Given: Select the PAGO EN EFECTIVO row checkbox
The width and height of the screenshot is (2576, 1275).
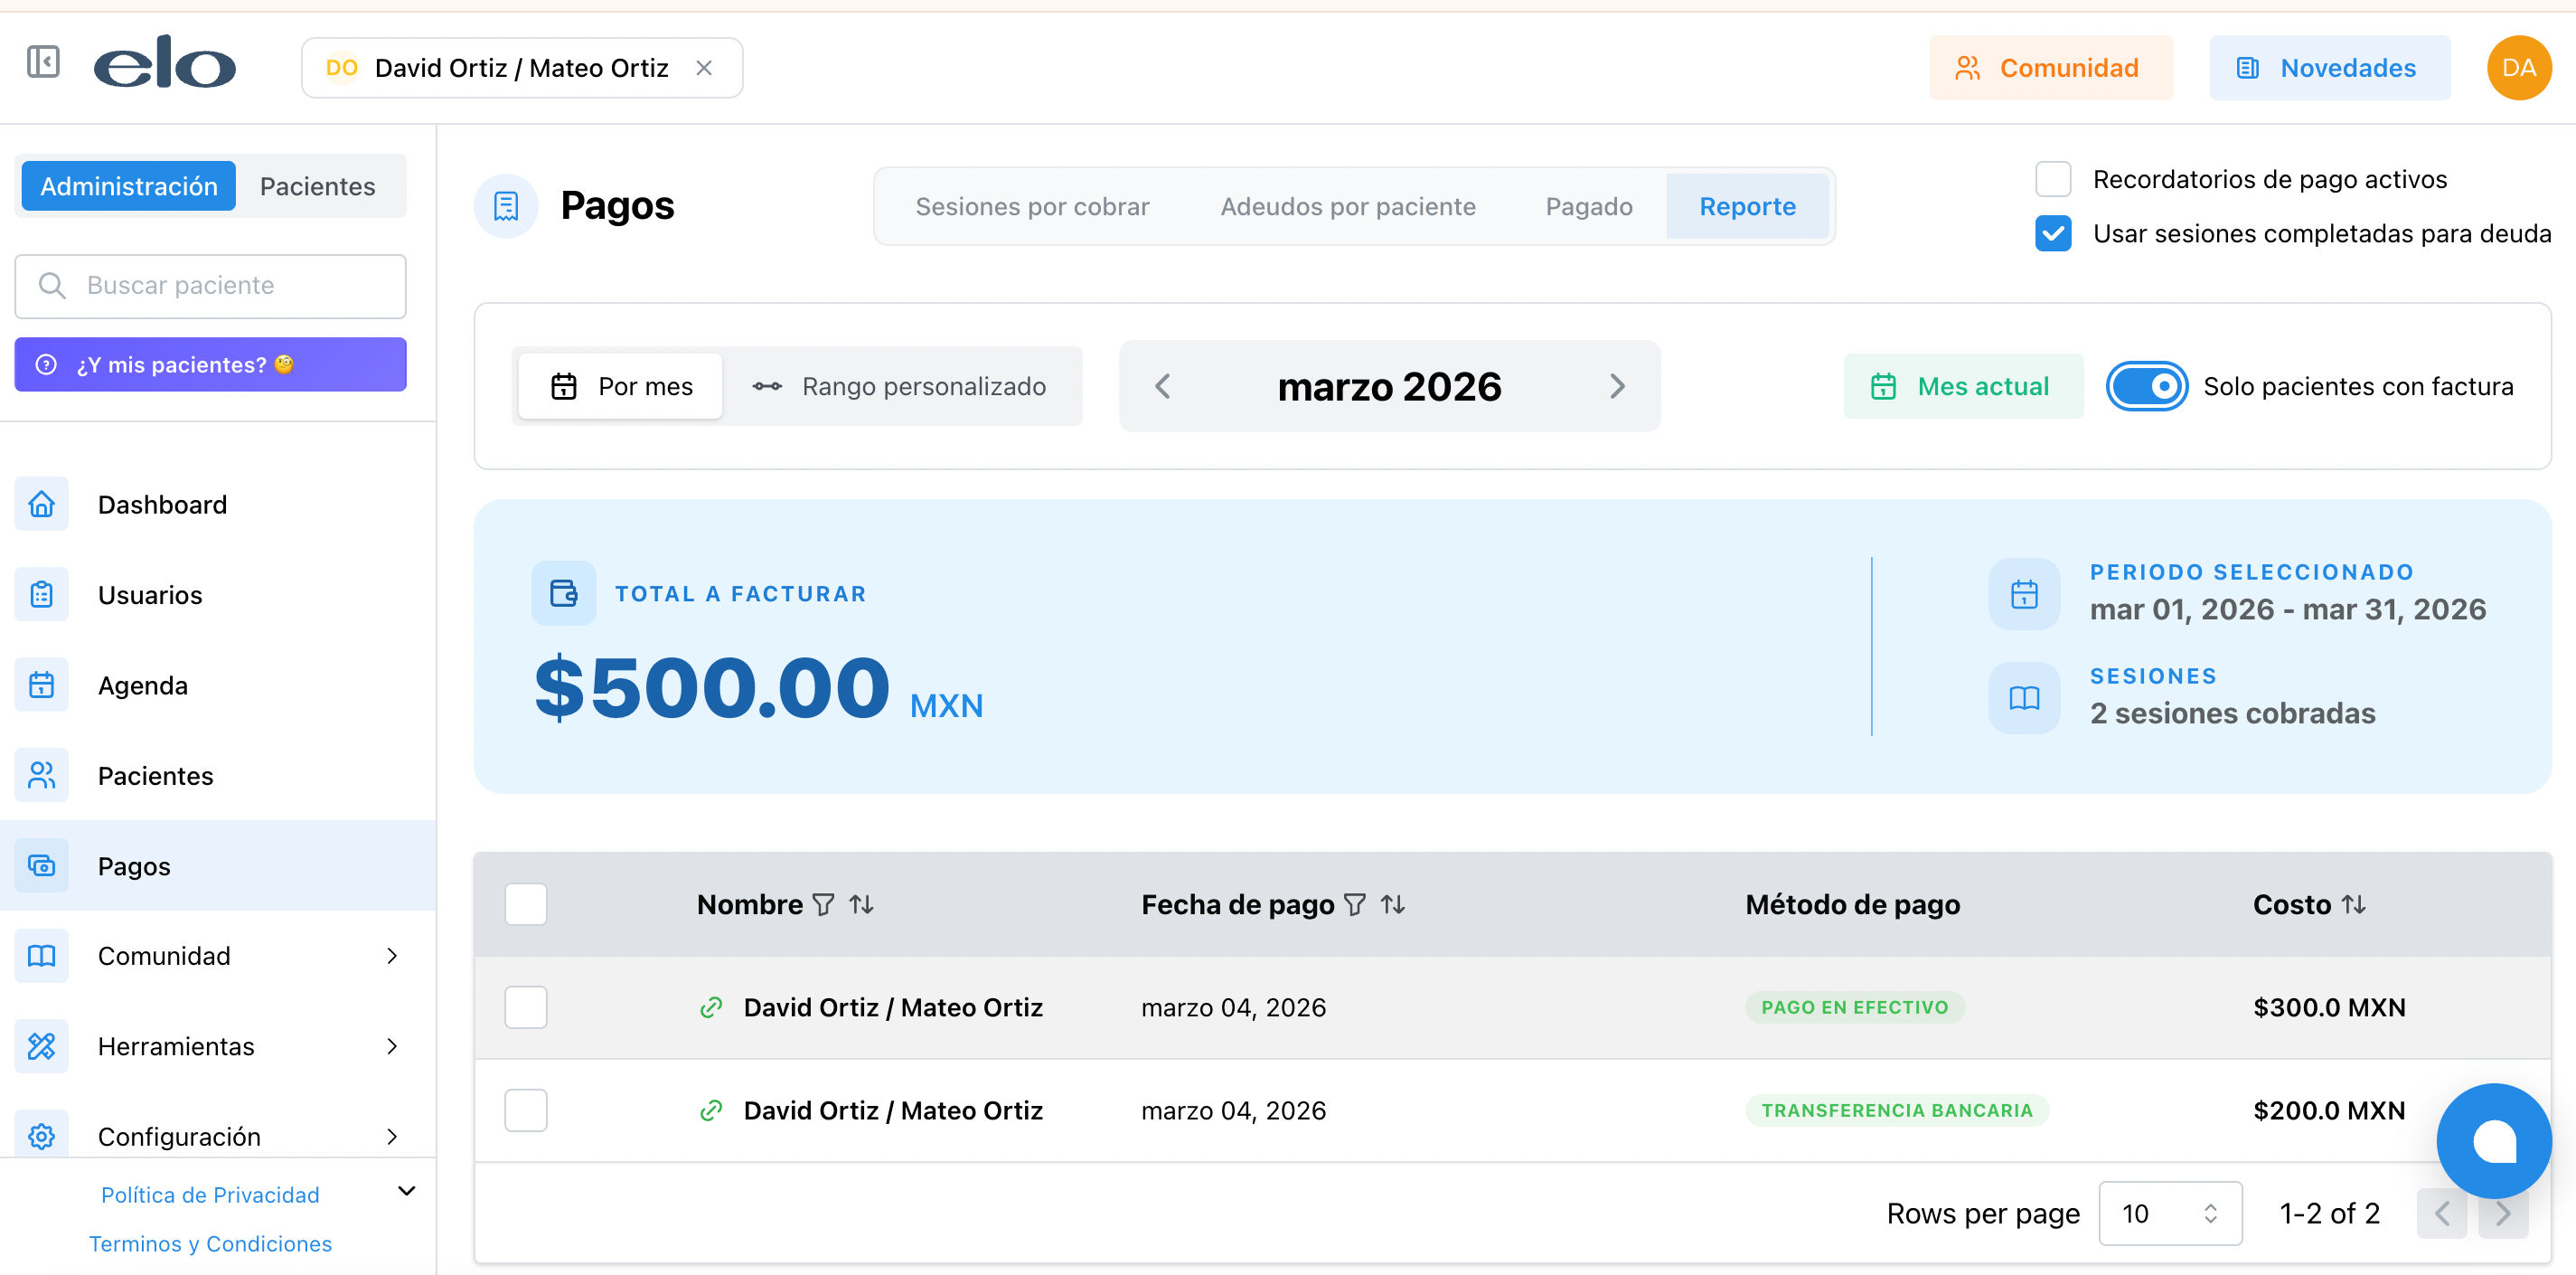Looking at the screenshot, I should click(x=526, y=1006).
